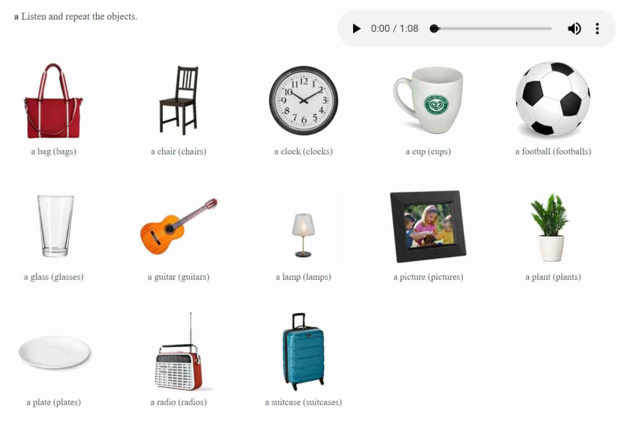Image resolution: width=628 pixels, height=430 pixels.
Task: Click the small lamp picture
Action: click(x=303, y=235)
